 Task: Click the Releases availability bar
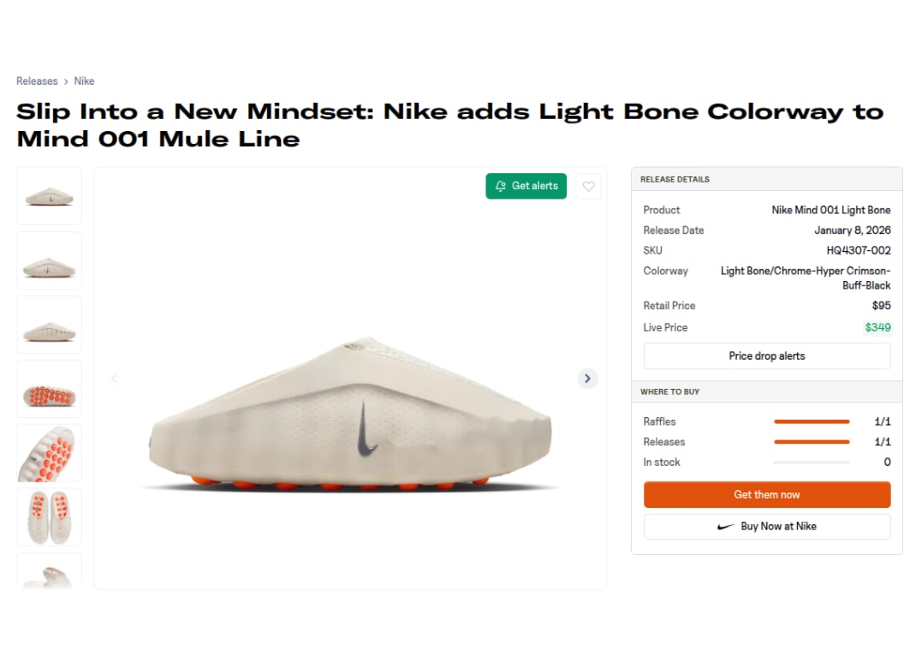point(812,442)
